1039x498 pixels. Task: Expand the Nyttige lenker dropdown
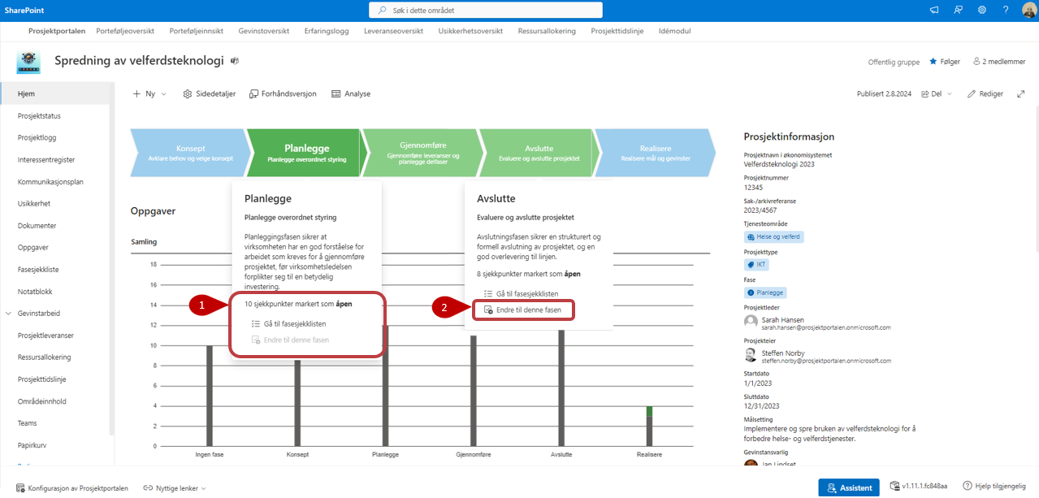(x=175, y=488)
